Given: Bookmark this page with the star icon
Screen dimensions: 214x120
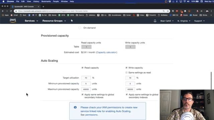Looking at the screenshot, I should (x=168, y=11).
